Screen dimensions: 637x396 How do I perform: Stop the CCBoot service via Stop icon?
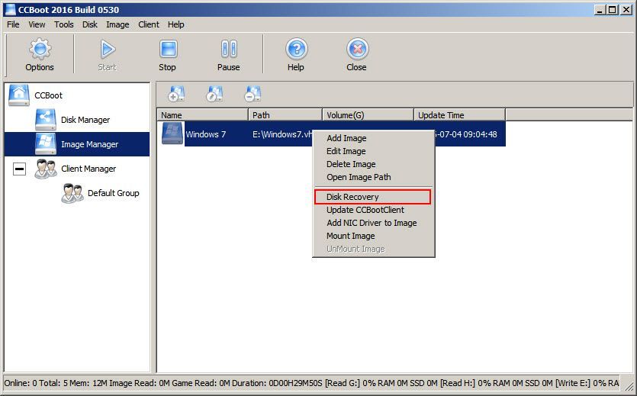[168, 49]
